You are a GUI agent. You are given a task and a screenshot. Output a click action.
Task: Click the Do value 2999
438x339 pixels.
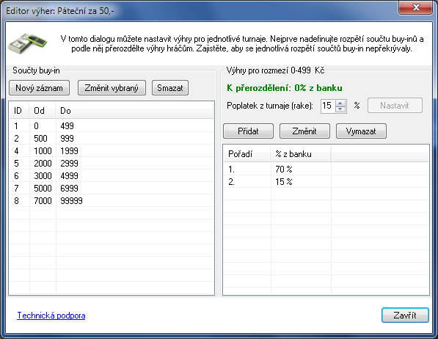[69, 163]
